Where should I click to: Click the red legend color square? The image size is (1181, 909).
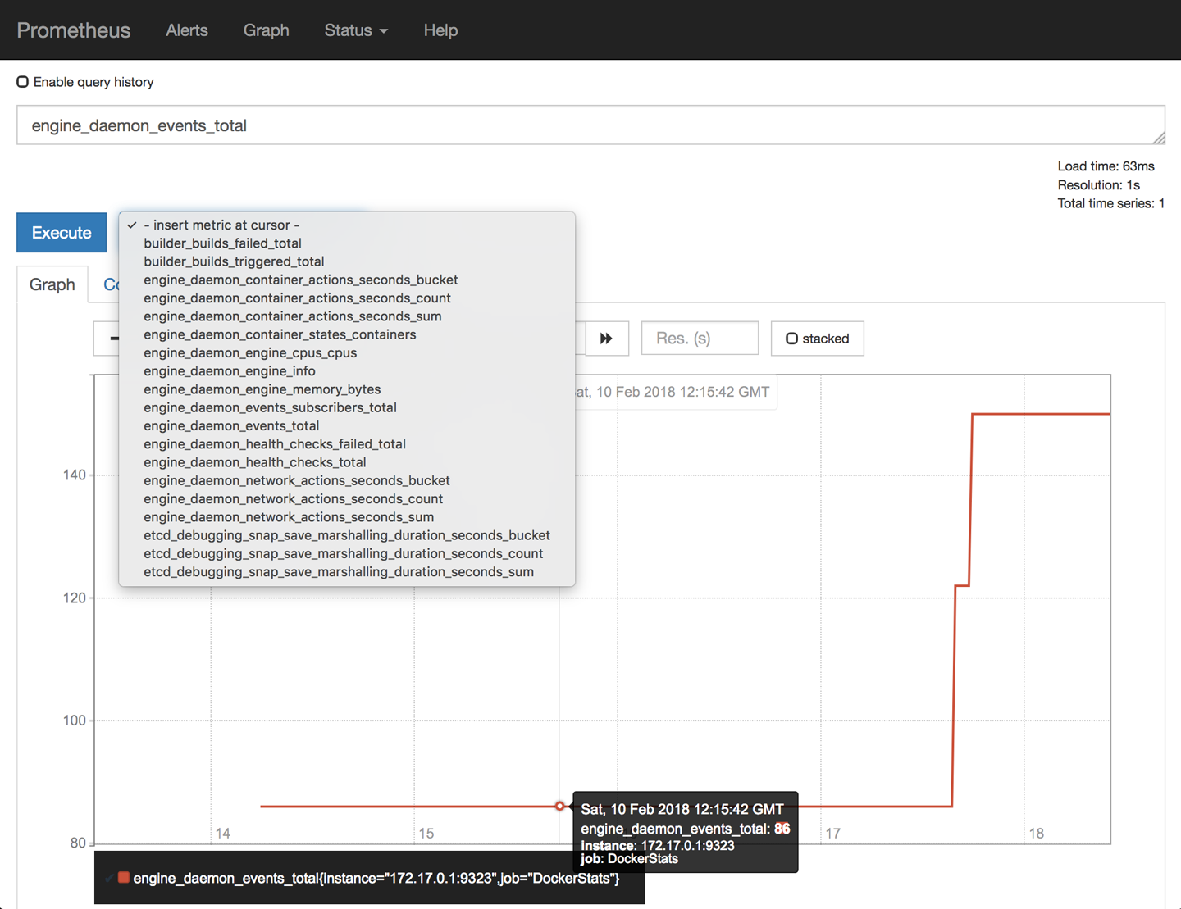[124, 877]
